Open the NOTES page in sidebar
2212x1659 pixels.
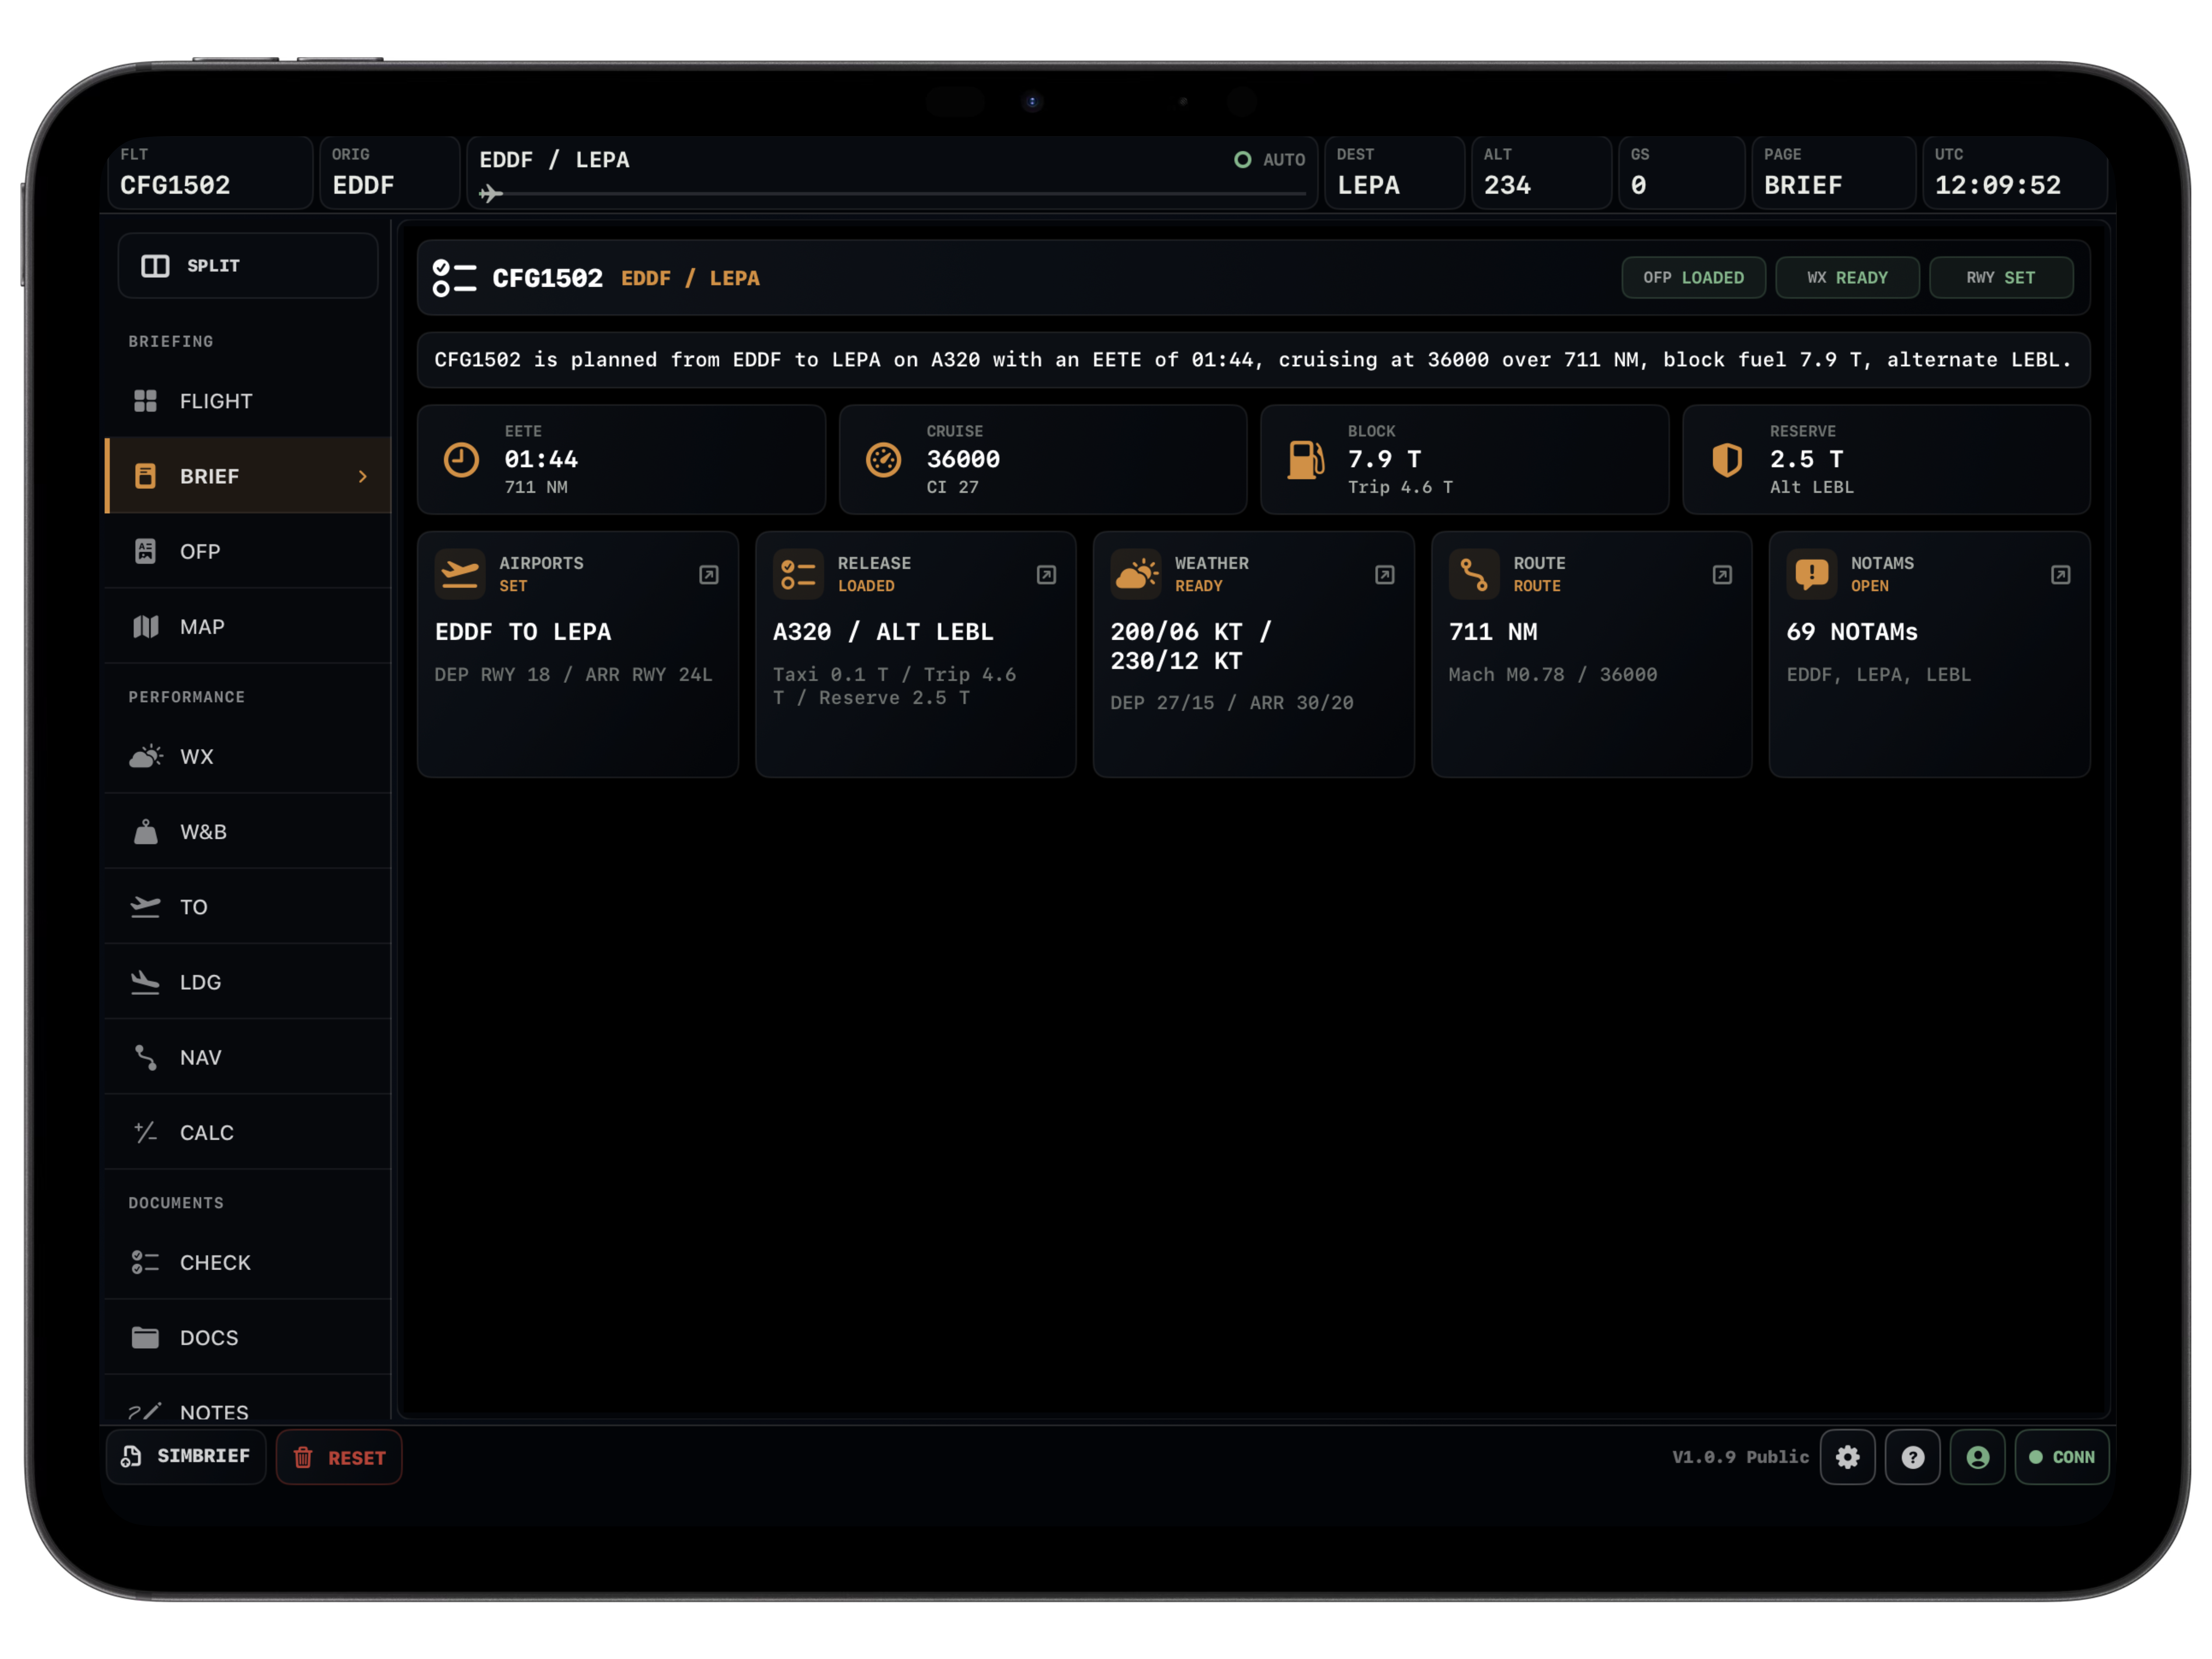(248, 1400)
